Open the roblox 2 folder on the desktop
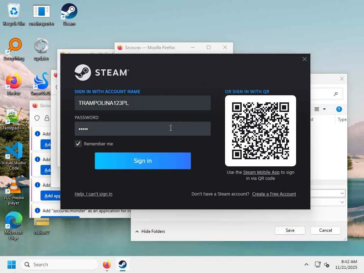 (41, 226)
